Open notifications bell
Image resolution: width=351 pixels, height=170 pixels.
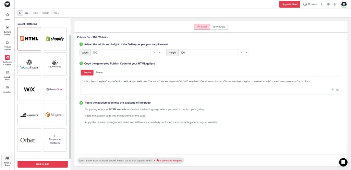pyautogui.click(x=335, y=4)
